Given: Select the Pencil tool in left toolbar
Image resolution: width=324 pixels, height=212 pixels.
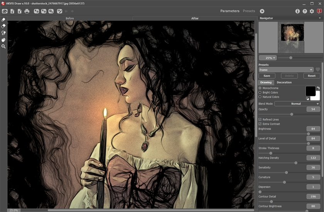Looking at the screenshot, I should [3, 20].
